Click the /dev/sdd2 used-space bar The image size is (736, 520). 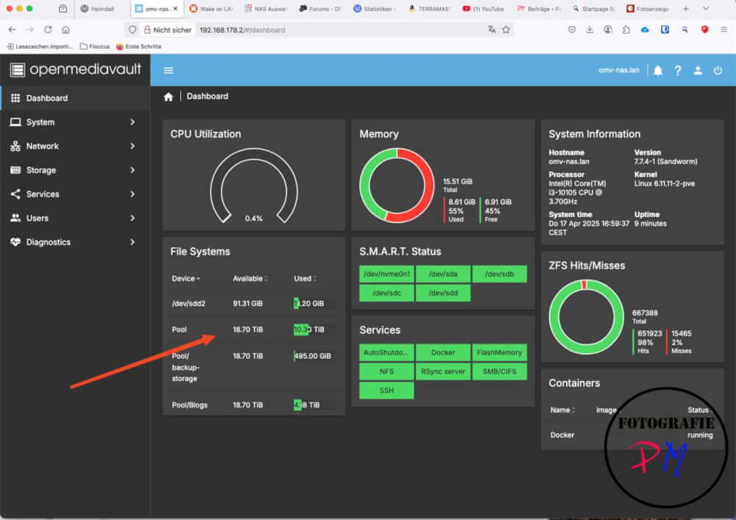(x=314, y=303)
